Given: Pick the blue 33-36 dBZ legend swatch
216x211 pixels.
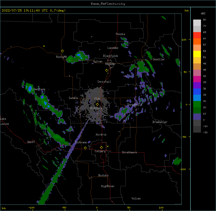Looking at the screenshot, I should click(197, 91).
